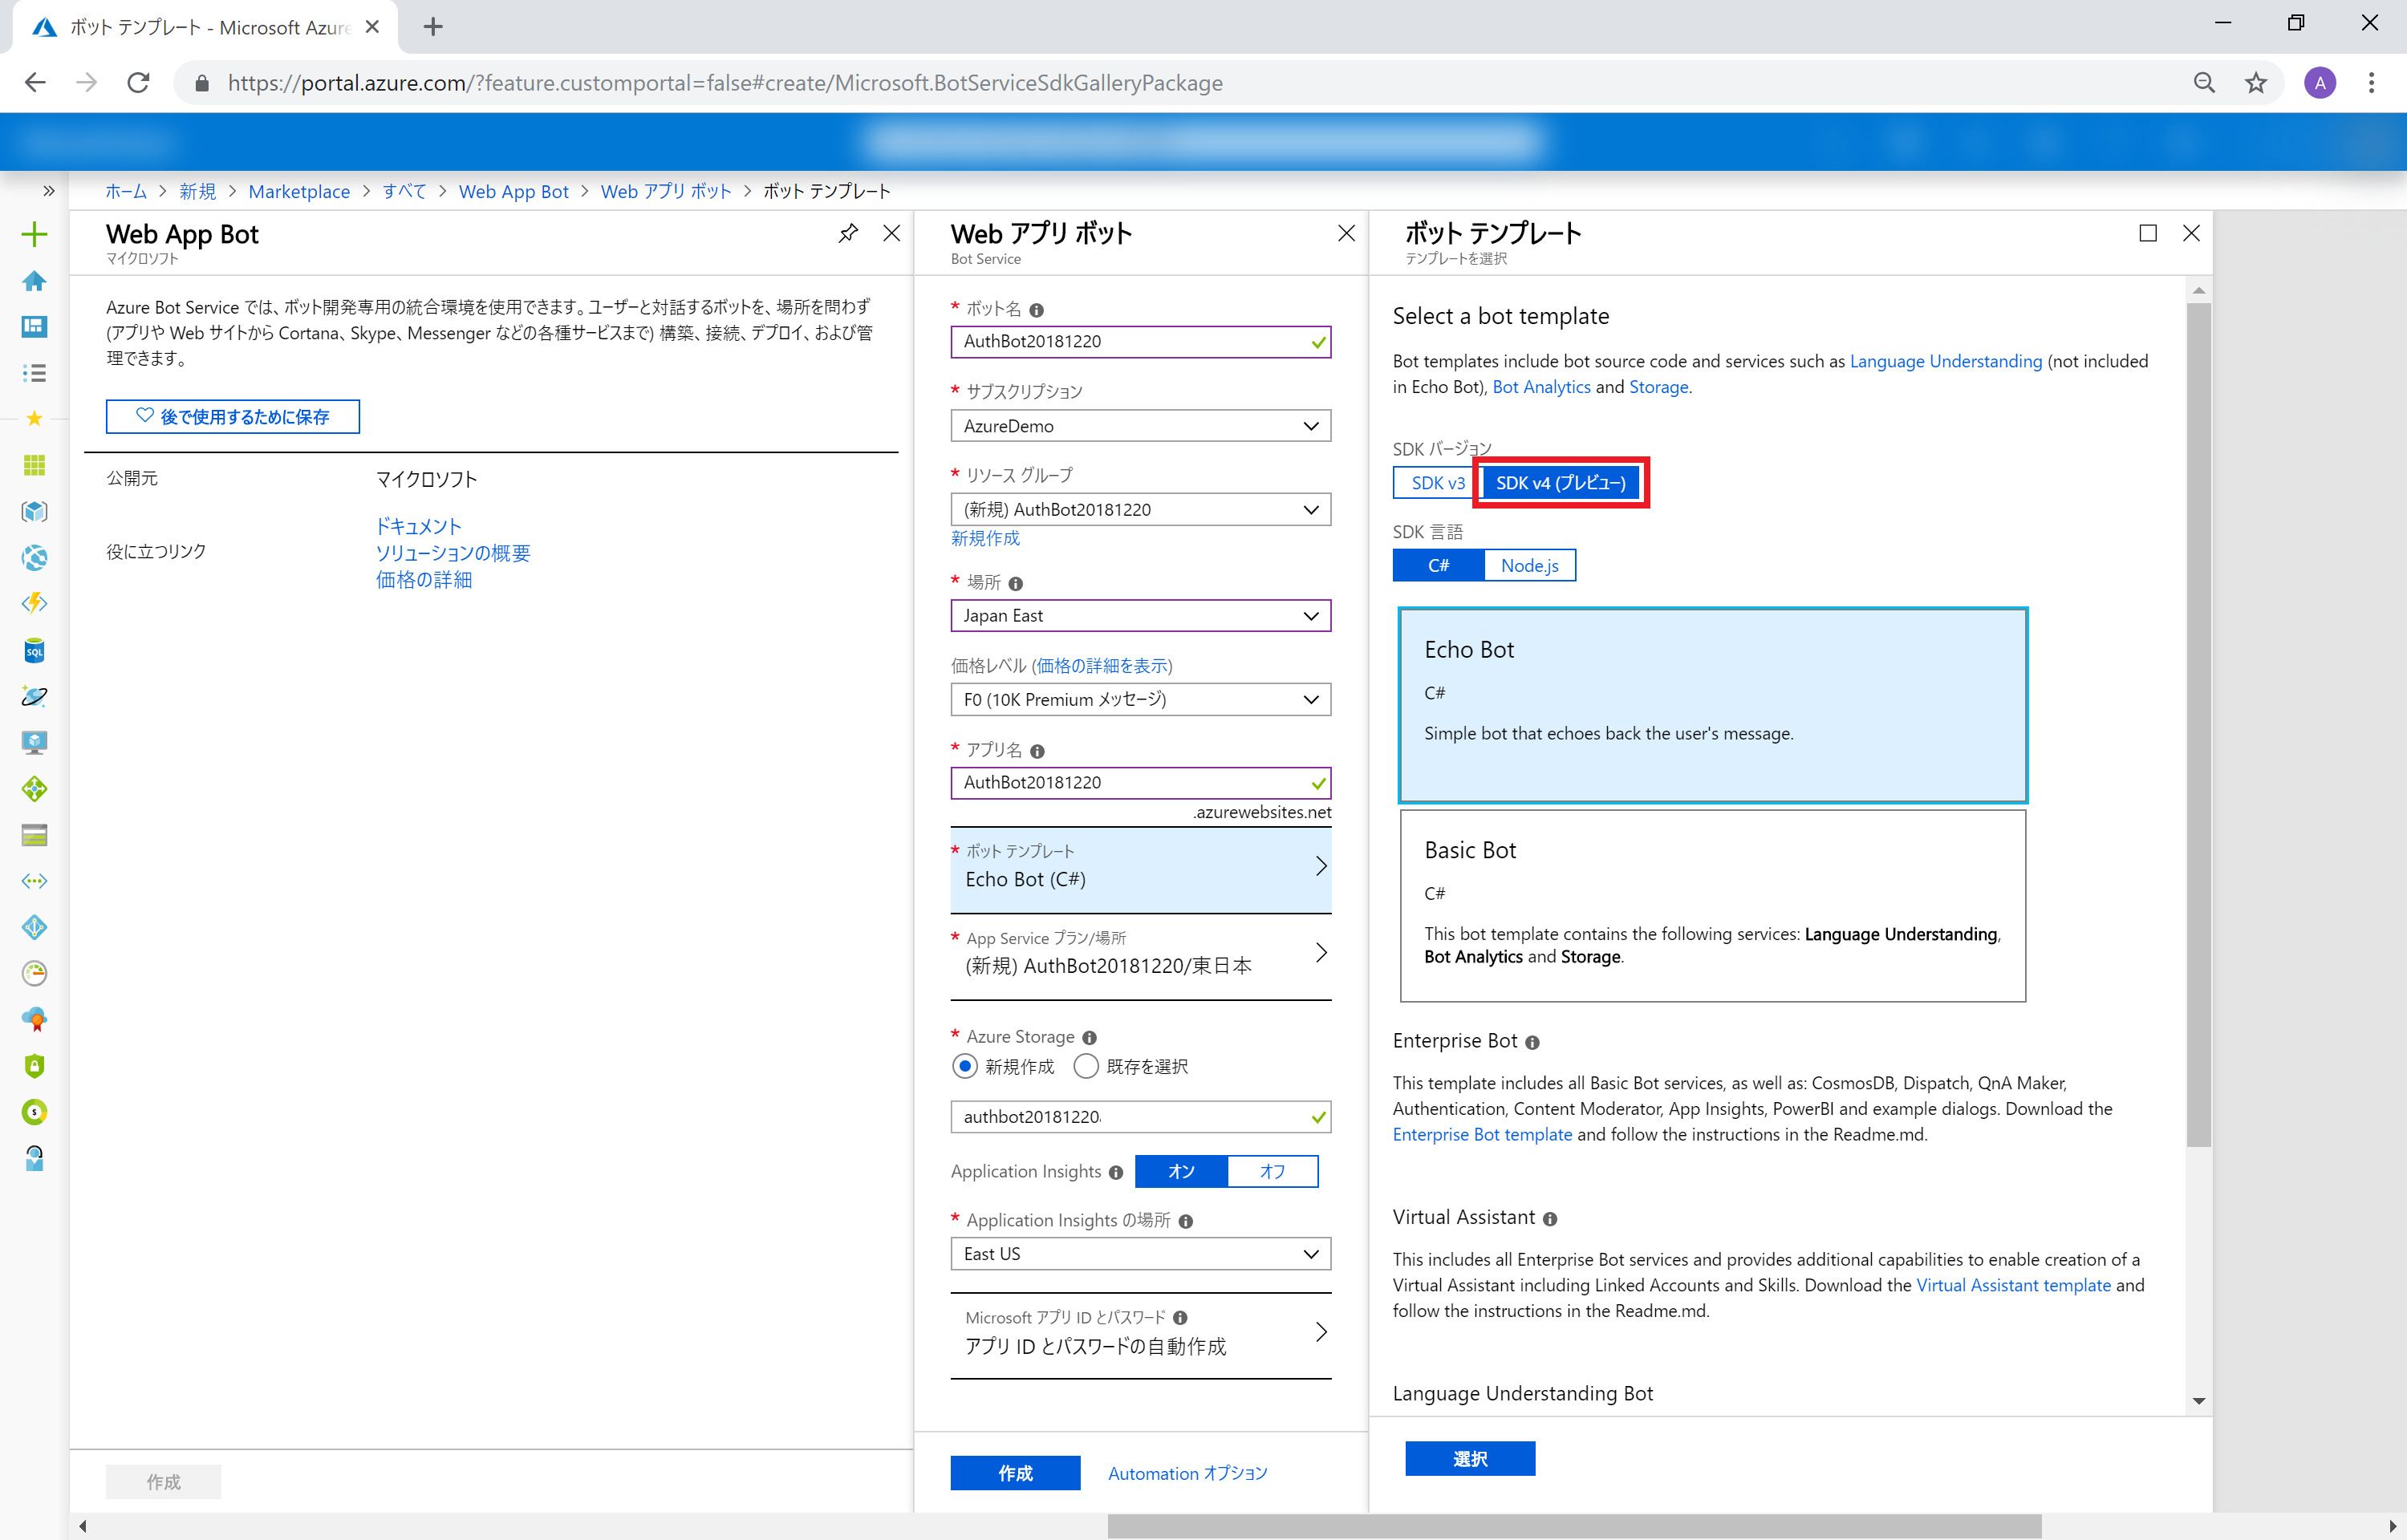Open All services from the sidebar list icon
The height and width of the screenshot is (1540, 2407).
[x=34, y=372]
